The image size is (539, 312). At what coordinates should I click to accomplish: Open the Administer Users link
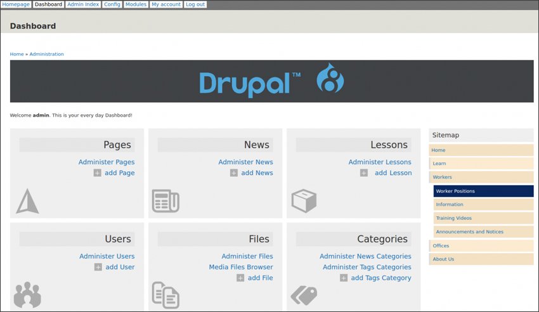pyautogui.click(x=107, y=256)
